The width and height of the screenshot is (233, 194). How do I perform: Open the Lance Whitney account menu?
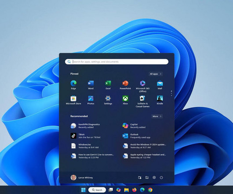[82, 177]
